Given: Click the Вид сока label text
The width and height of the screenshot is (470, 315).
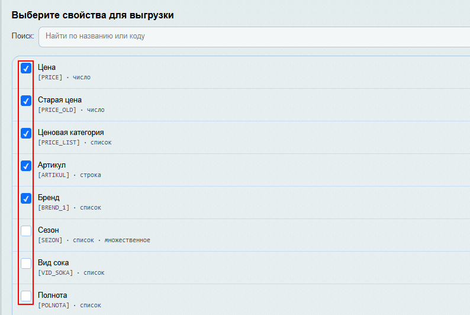Looking at the screenshot, I should click(x=53, y=262).
